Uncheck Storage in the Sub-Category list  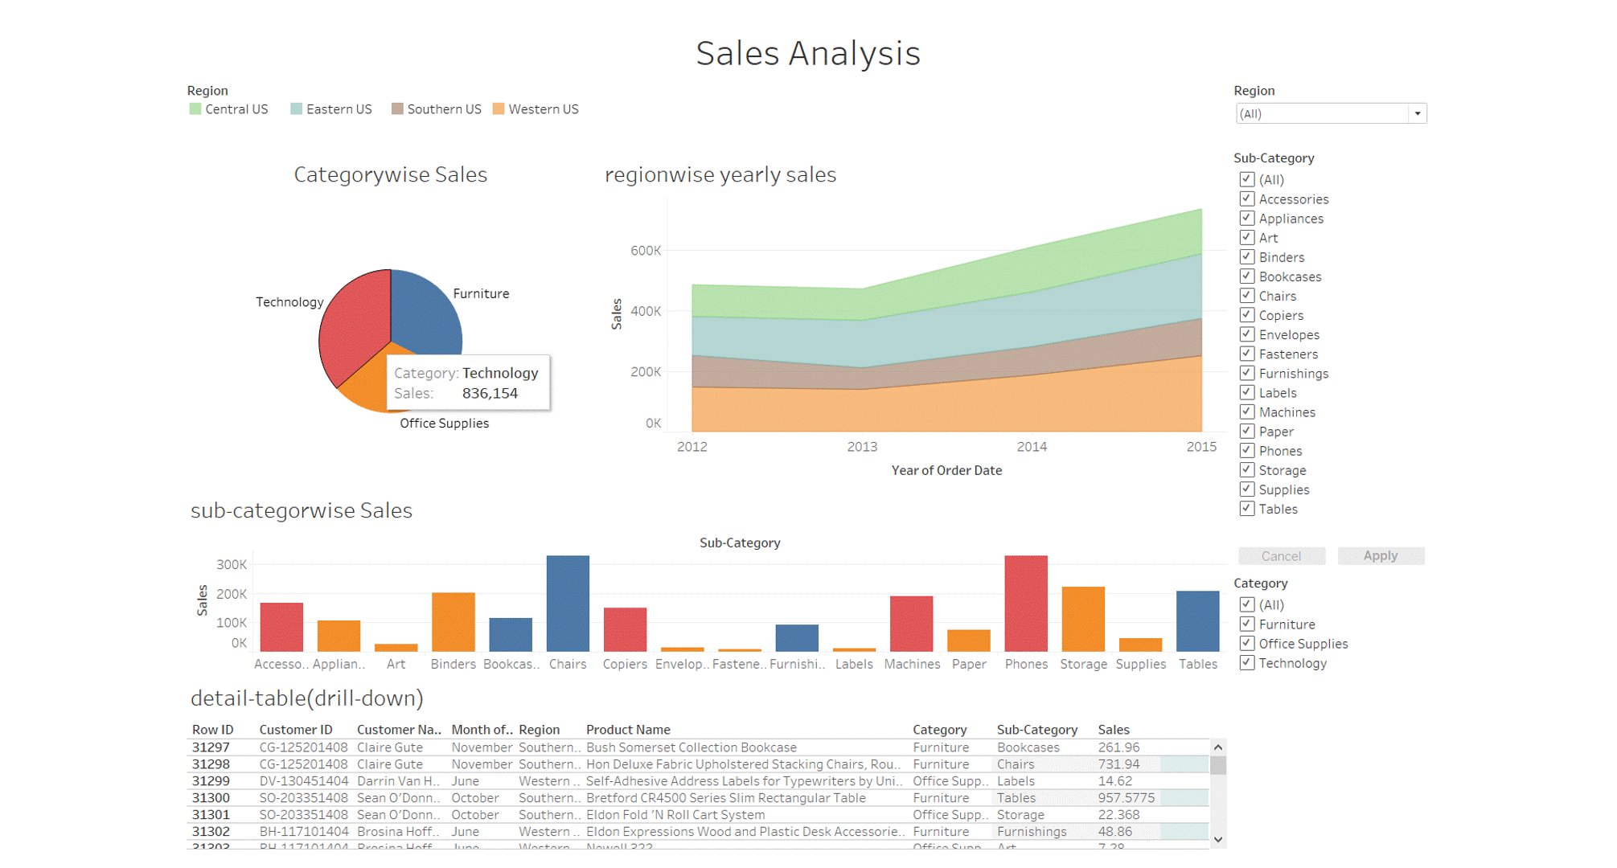tap(1246, 469)
